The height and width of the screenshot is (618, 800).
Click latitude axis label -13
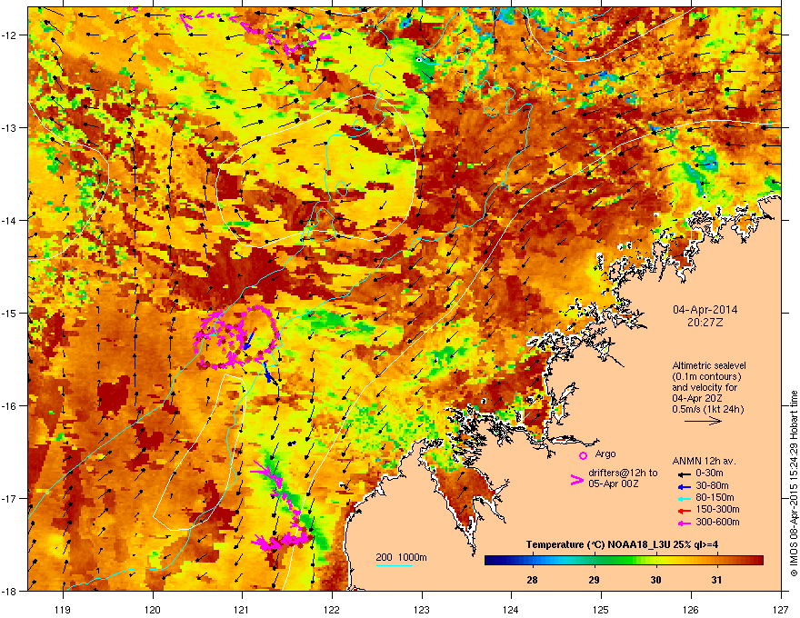tap(10, 127)
